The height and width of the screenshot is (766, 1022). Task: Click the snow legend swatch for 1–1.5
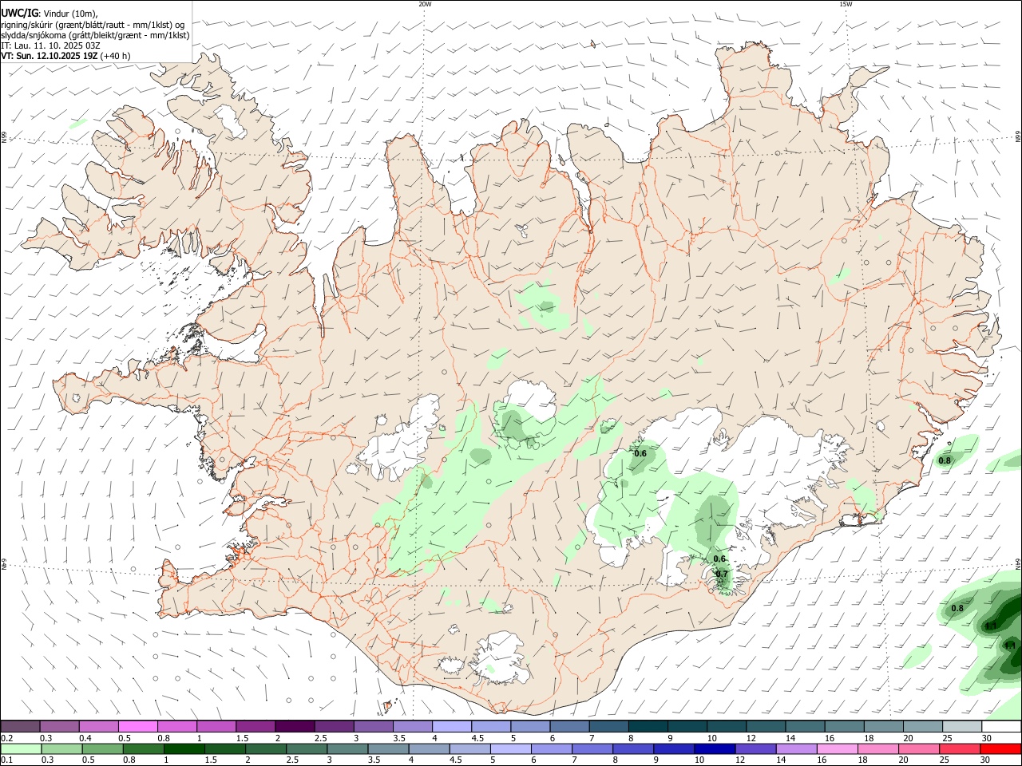click(x=216, y=726)
